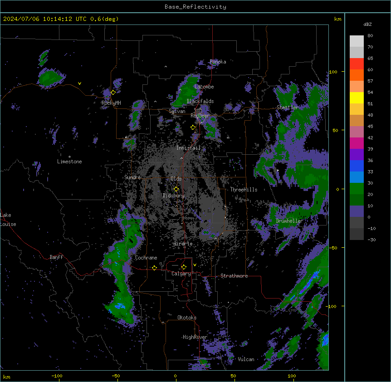Image resolution: width=391 pixels, height=382 pixels.
Task: Click the HighRiver town label
Action: (x=195, y=337)
